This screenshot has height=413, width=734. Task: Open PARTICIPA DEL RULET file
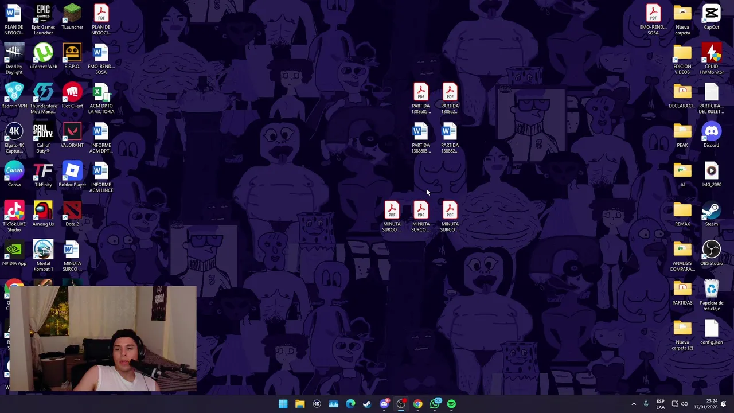tap(711, 99)
